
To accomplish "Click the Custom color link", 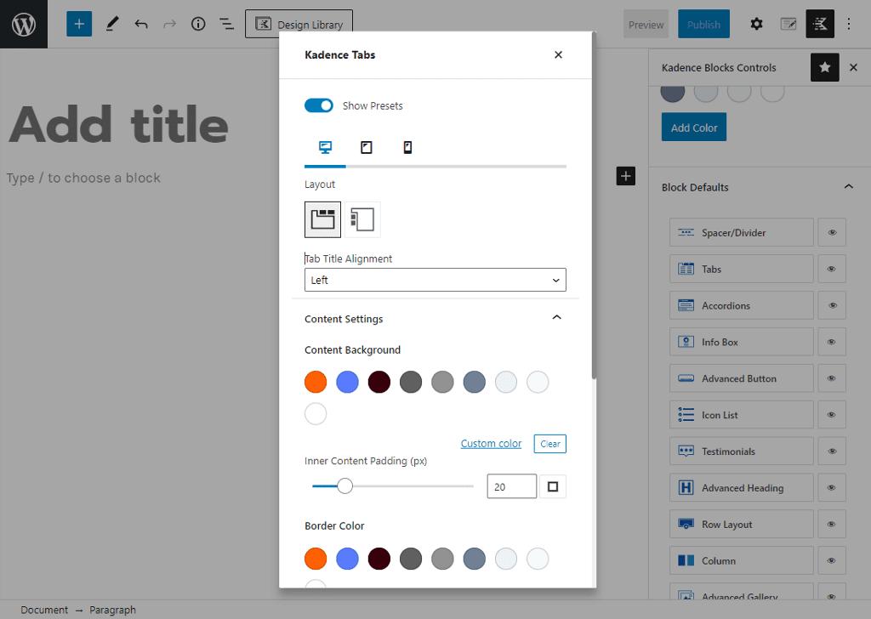I will pyautogui.click(x=491, y=444).
